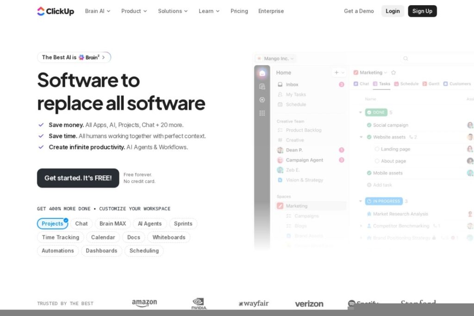The width and height of the screenshot is (474, 316).
Task: Open the Marketing title dropdown
Action: pos(370,73)
